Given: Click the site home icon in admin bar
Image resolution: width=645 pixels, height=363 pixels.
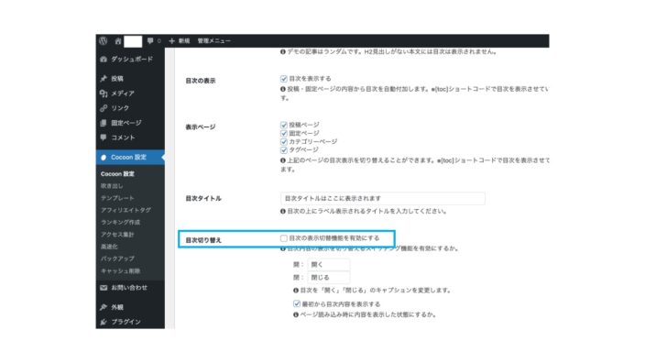Looking at the screenshot, I should point(118,40).
